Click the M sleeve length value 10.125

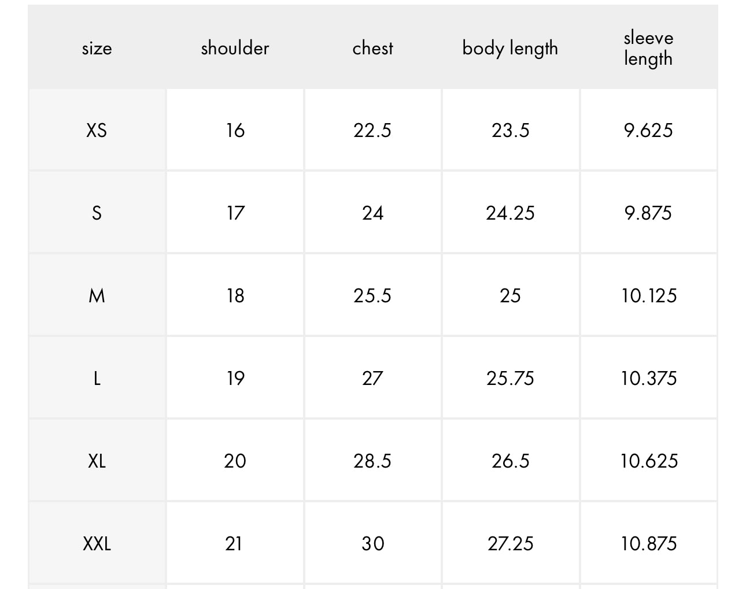point(648,296)
